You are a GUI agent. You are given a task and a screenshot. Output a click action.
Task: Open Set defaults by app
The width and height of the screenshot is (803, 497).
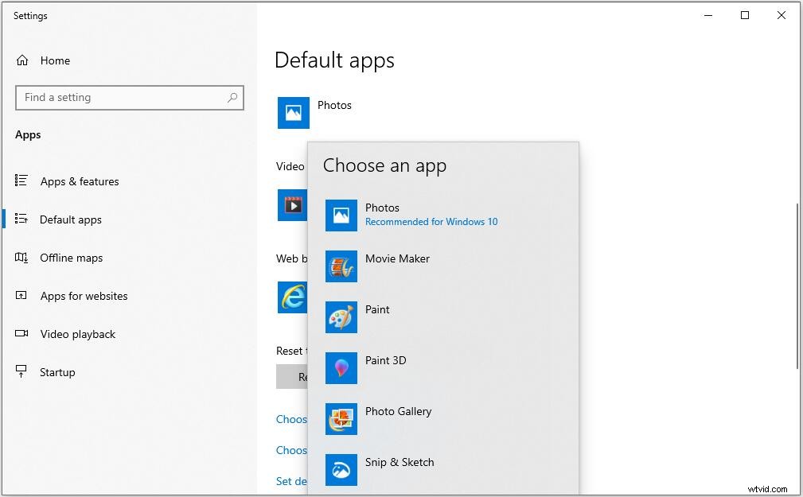(293, 481)
